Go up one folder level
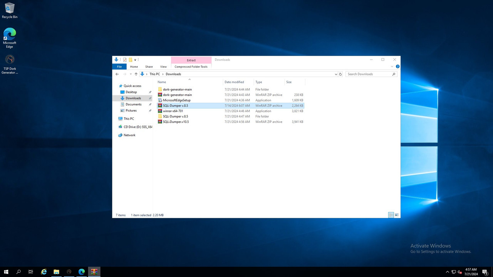Image resolution: width=493 pixels, height=277 pixels. click(136, 74)
